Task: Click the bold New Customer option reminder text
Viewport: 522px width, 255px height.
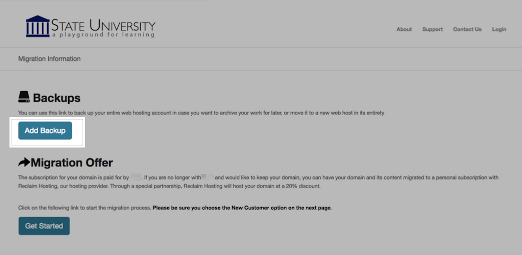Action: pyautogui.click(x=242, y=208)
